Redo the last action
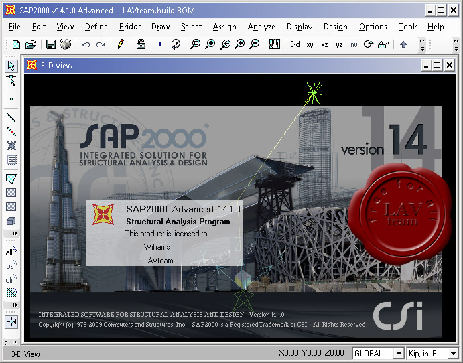The image size is (463, 363). coord(101,45)
